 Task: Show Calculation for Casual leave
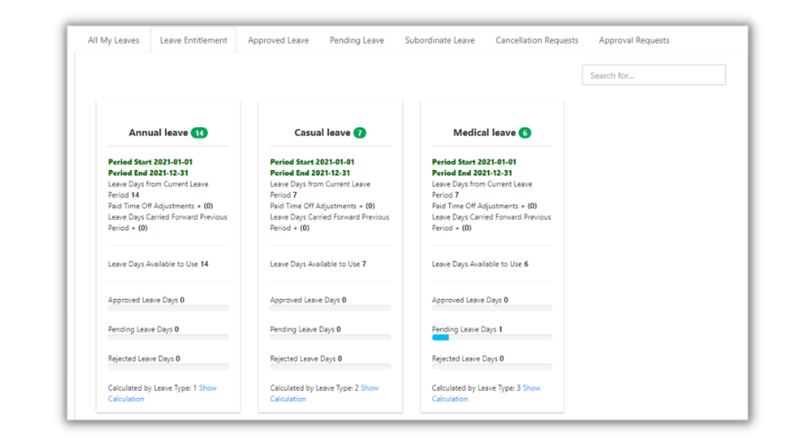pos(369,388)
